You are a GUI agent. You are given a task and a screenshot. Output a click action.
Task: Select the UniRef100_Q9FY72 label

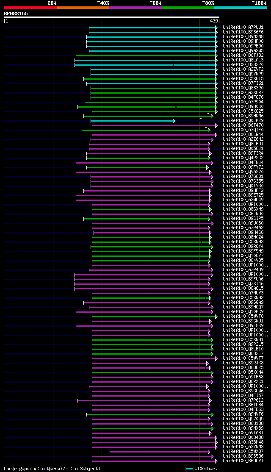point(243,167)
